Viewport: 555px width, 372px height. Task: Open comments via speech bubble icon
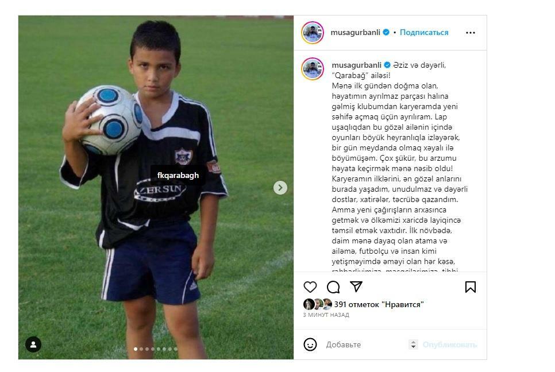(x=333, y=287)
